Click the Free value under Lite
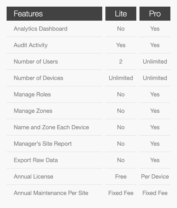This screenshot has height=208, width=177. coord(121,176)
